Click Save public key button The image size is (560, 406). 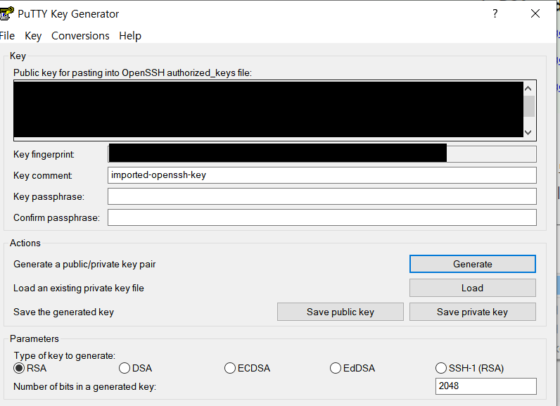tap(341, 312)
